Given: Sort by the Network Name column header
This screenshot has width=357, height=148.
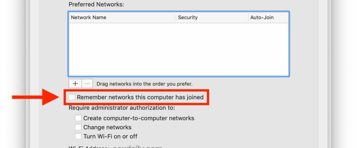Looking at the screenshot, I should tap(122, 17).
